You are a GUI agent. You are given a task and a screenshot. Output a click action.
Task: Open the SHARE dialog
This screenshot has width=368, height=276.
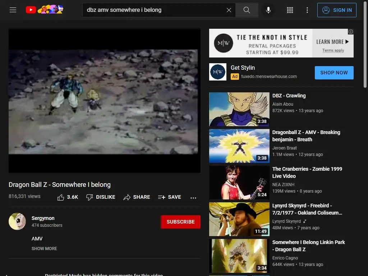137,197
